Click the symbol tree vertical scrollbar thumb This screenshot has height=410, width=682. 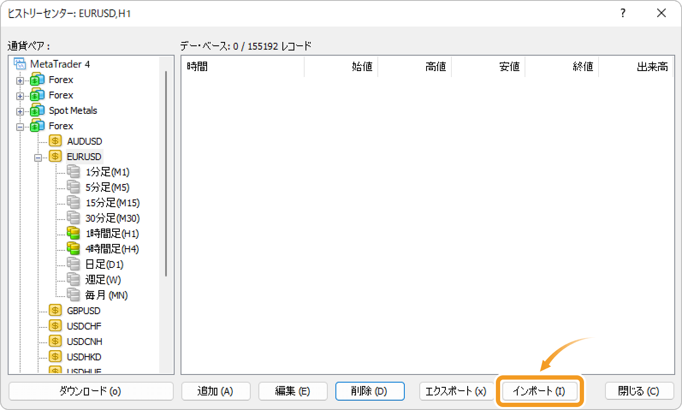(x=166, y=173)
